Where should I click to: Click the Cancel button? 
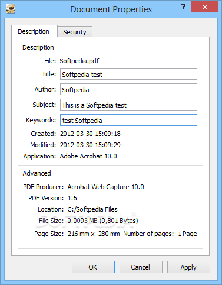pos(141,267)
